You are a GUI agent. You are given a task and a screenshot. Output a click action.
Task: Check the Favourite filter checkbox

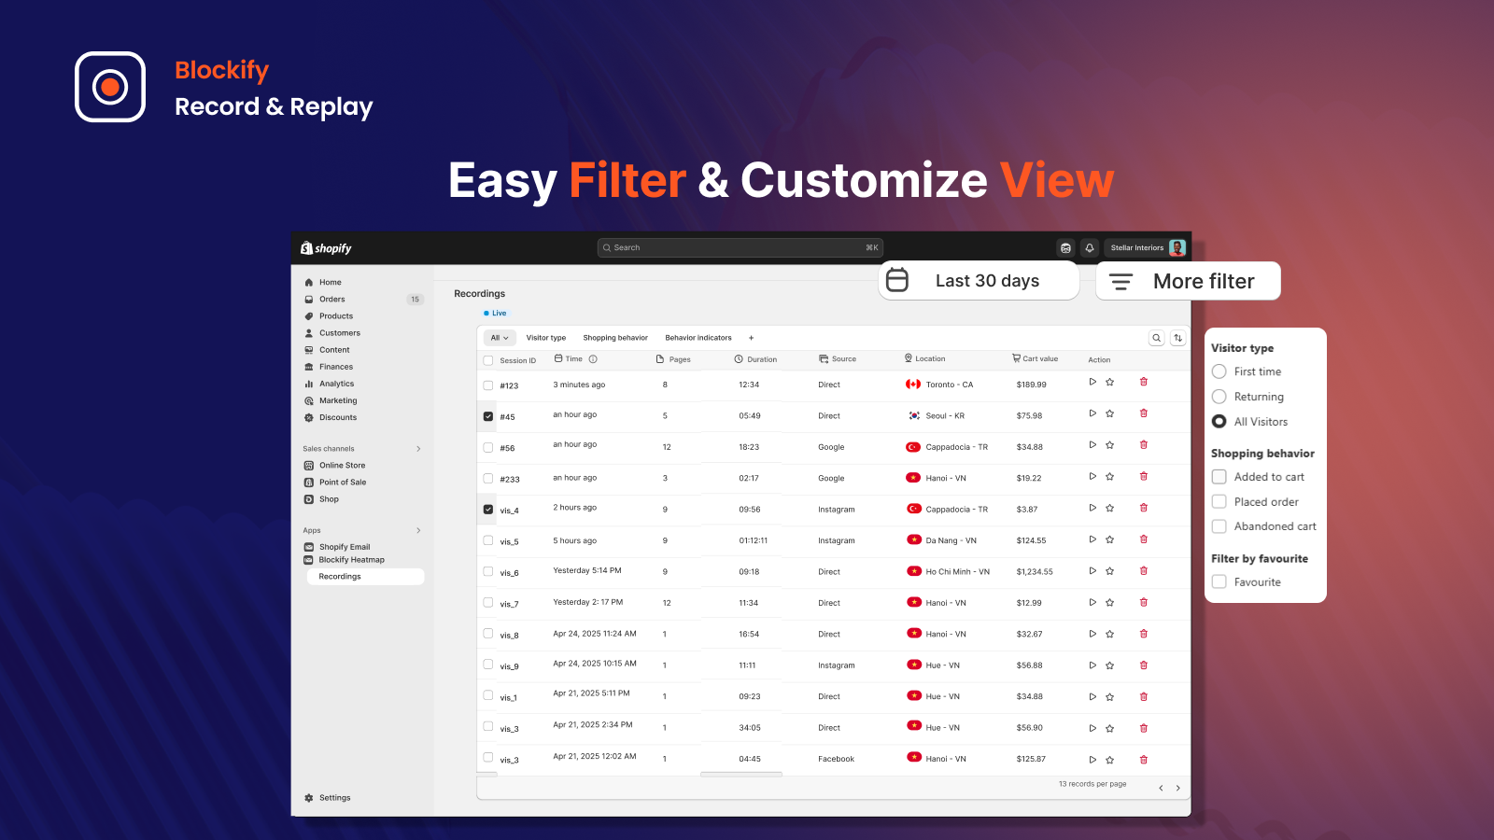click(1219, 581)
